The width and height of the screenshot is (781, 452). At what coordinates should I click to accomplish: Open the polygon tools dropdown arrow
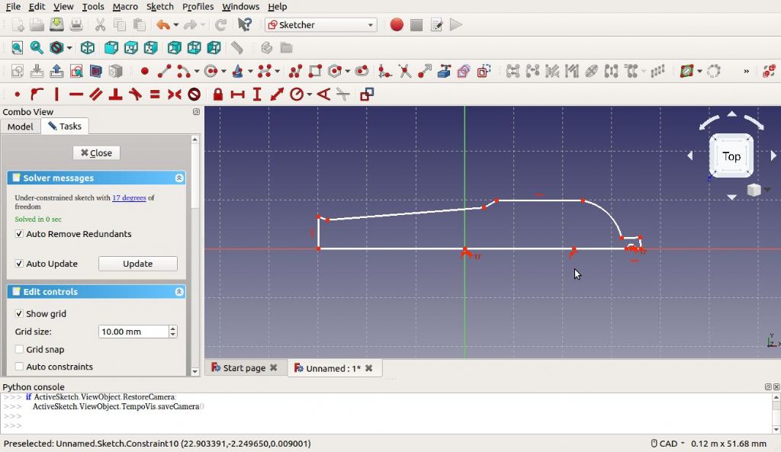click(x=347, y=71)
